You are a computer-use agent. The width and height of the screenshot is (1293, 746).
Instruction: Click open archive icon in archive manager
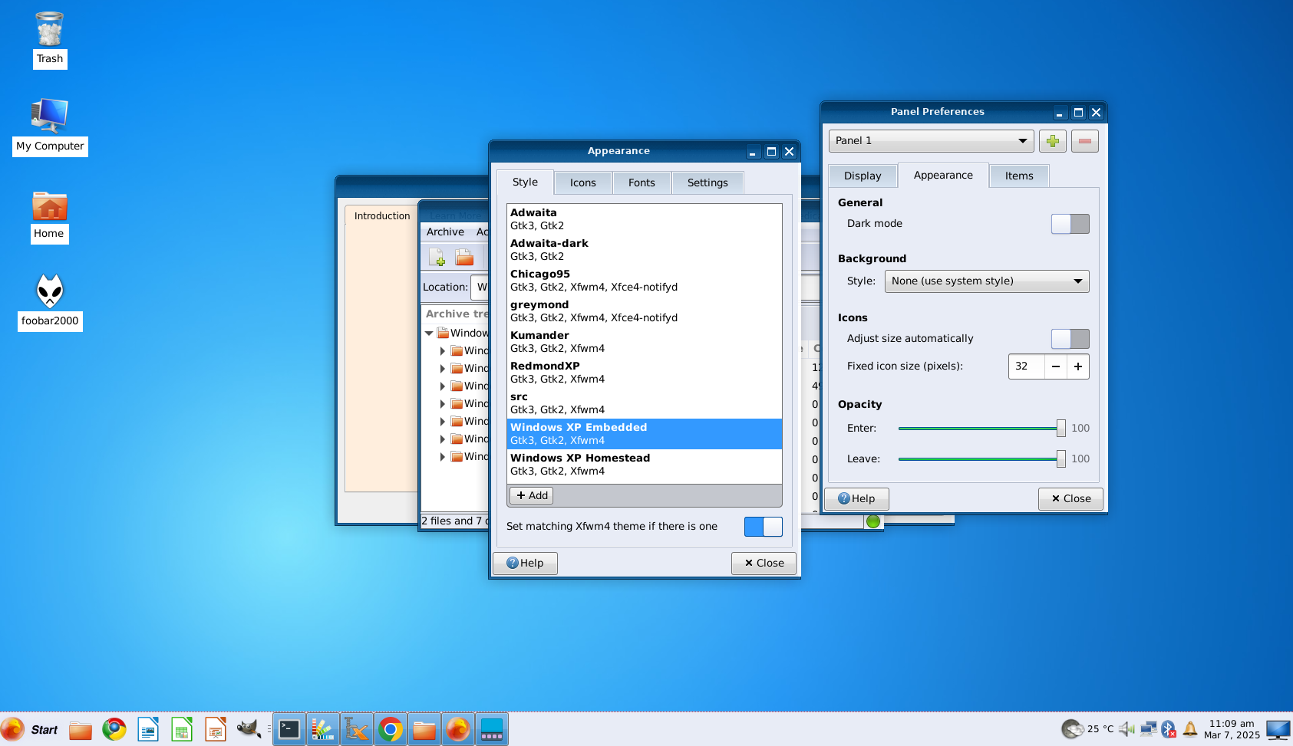coord(464,258)
